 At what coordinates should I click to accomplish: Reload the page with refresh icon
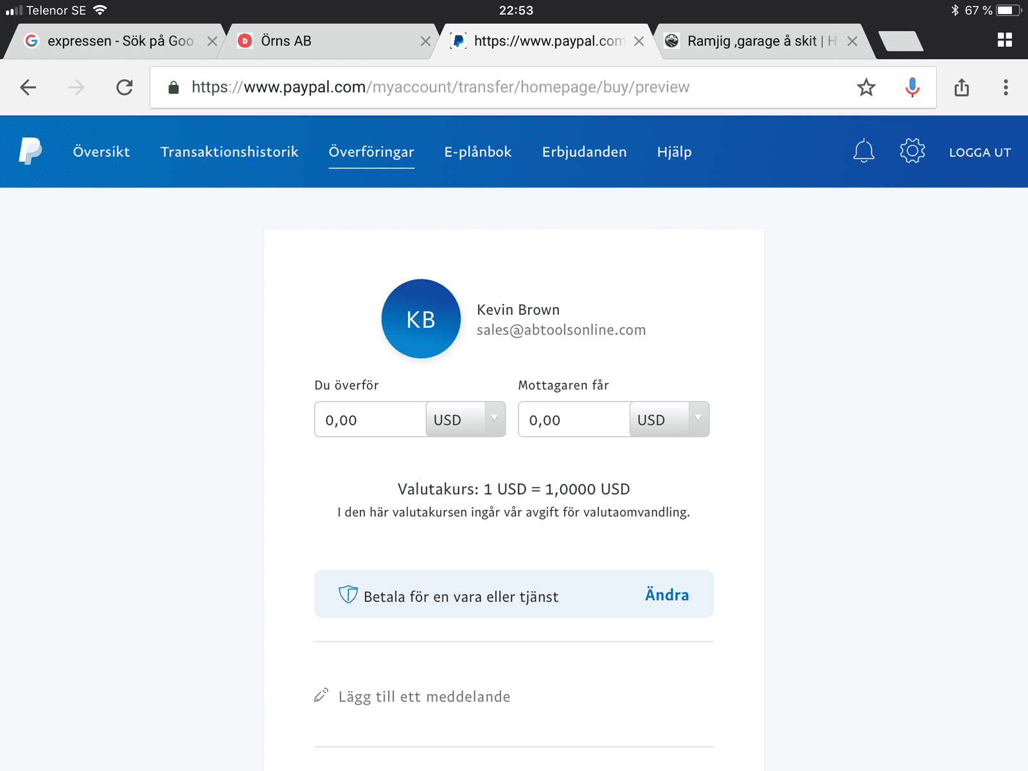click(125, 87)
